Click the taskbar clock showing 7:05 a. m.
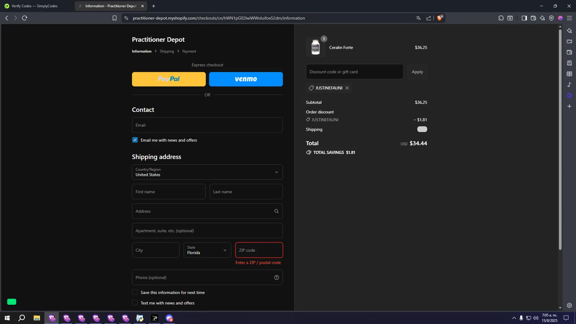 tap(550, 318)
